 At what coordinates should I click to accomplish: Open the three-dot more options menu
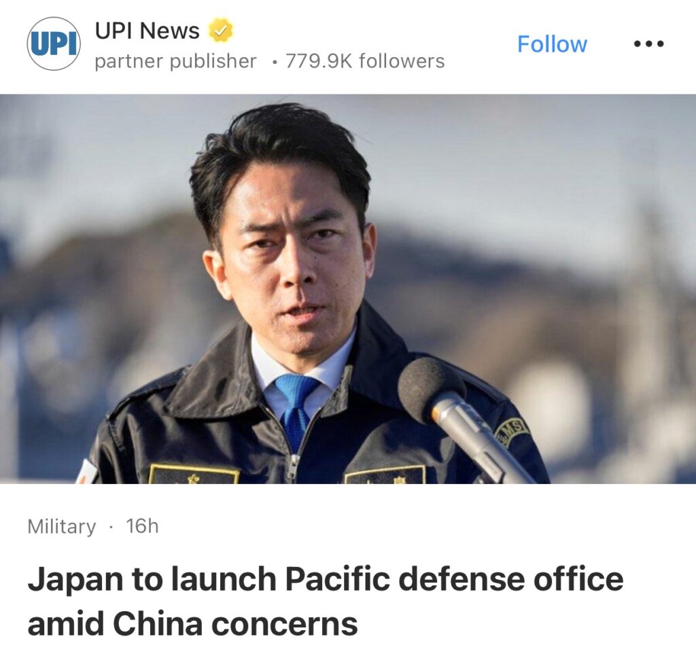click(x=648, y=44)
